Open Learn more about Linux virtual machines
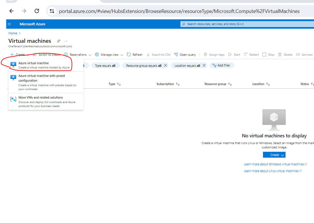314x223 pixels. (271, 171)
